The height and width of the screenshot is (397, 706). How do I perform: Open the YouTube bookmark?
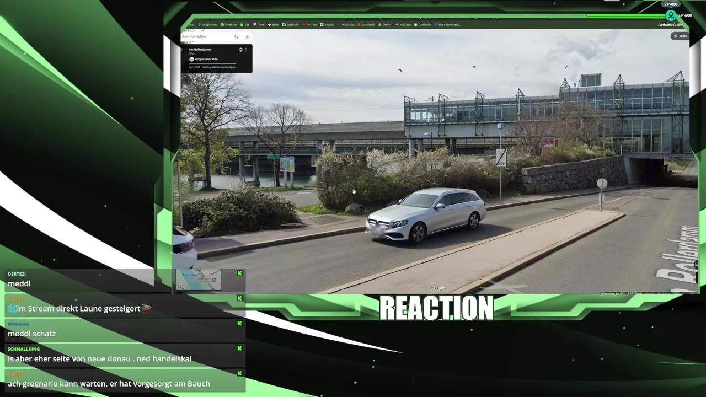[309, 25]
